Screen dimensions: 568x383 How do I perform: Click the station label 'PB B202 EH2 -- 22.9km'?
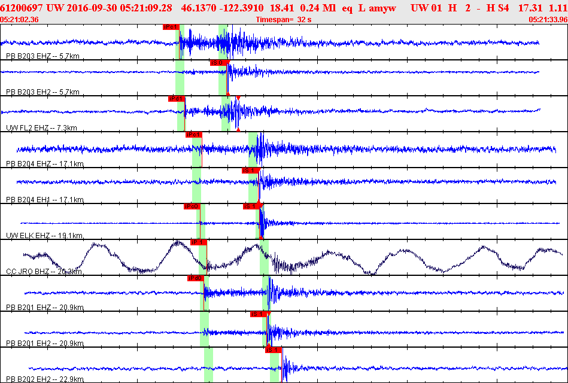coord(45,379)
